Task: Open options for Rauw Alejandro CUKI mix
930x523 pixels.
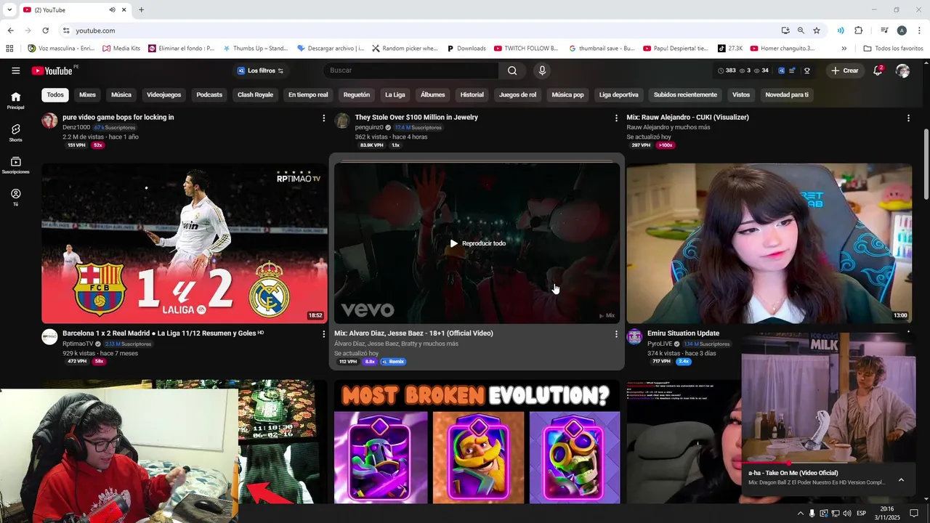Action: click(x=908, y=118)
